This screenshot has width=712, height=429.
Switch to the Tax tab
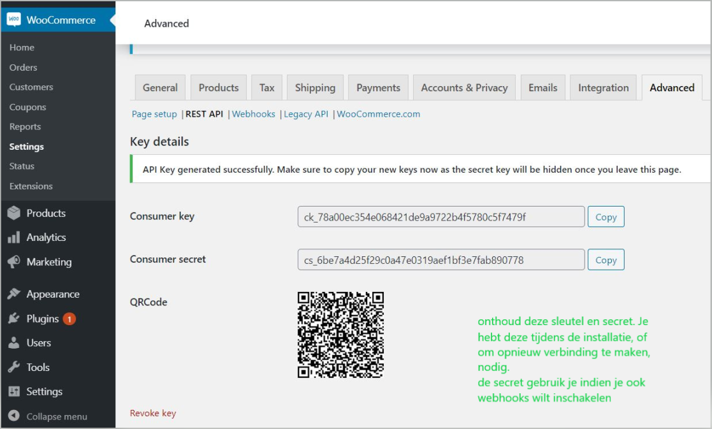tap(267, 87)
